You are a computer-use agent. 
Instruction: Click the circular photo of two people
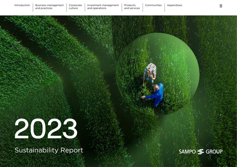coord(157,74)
